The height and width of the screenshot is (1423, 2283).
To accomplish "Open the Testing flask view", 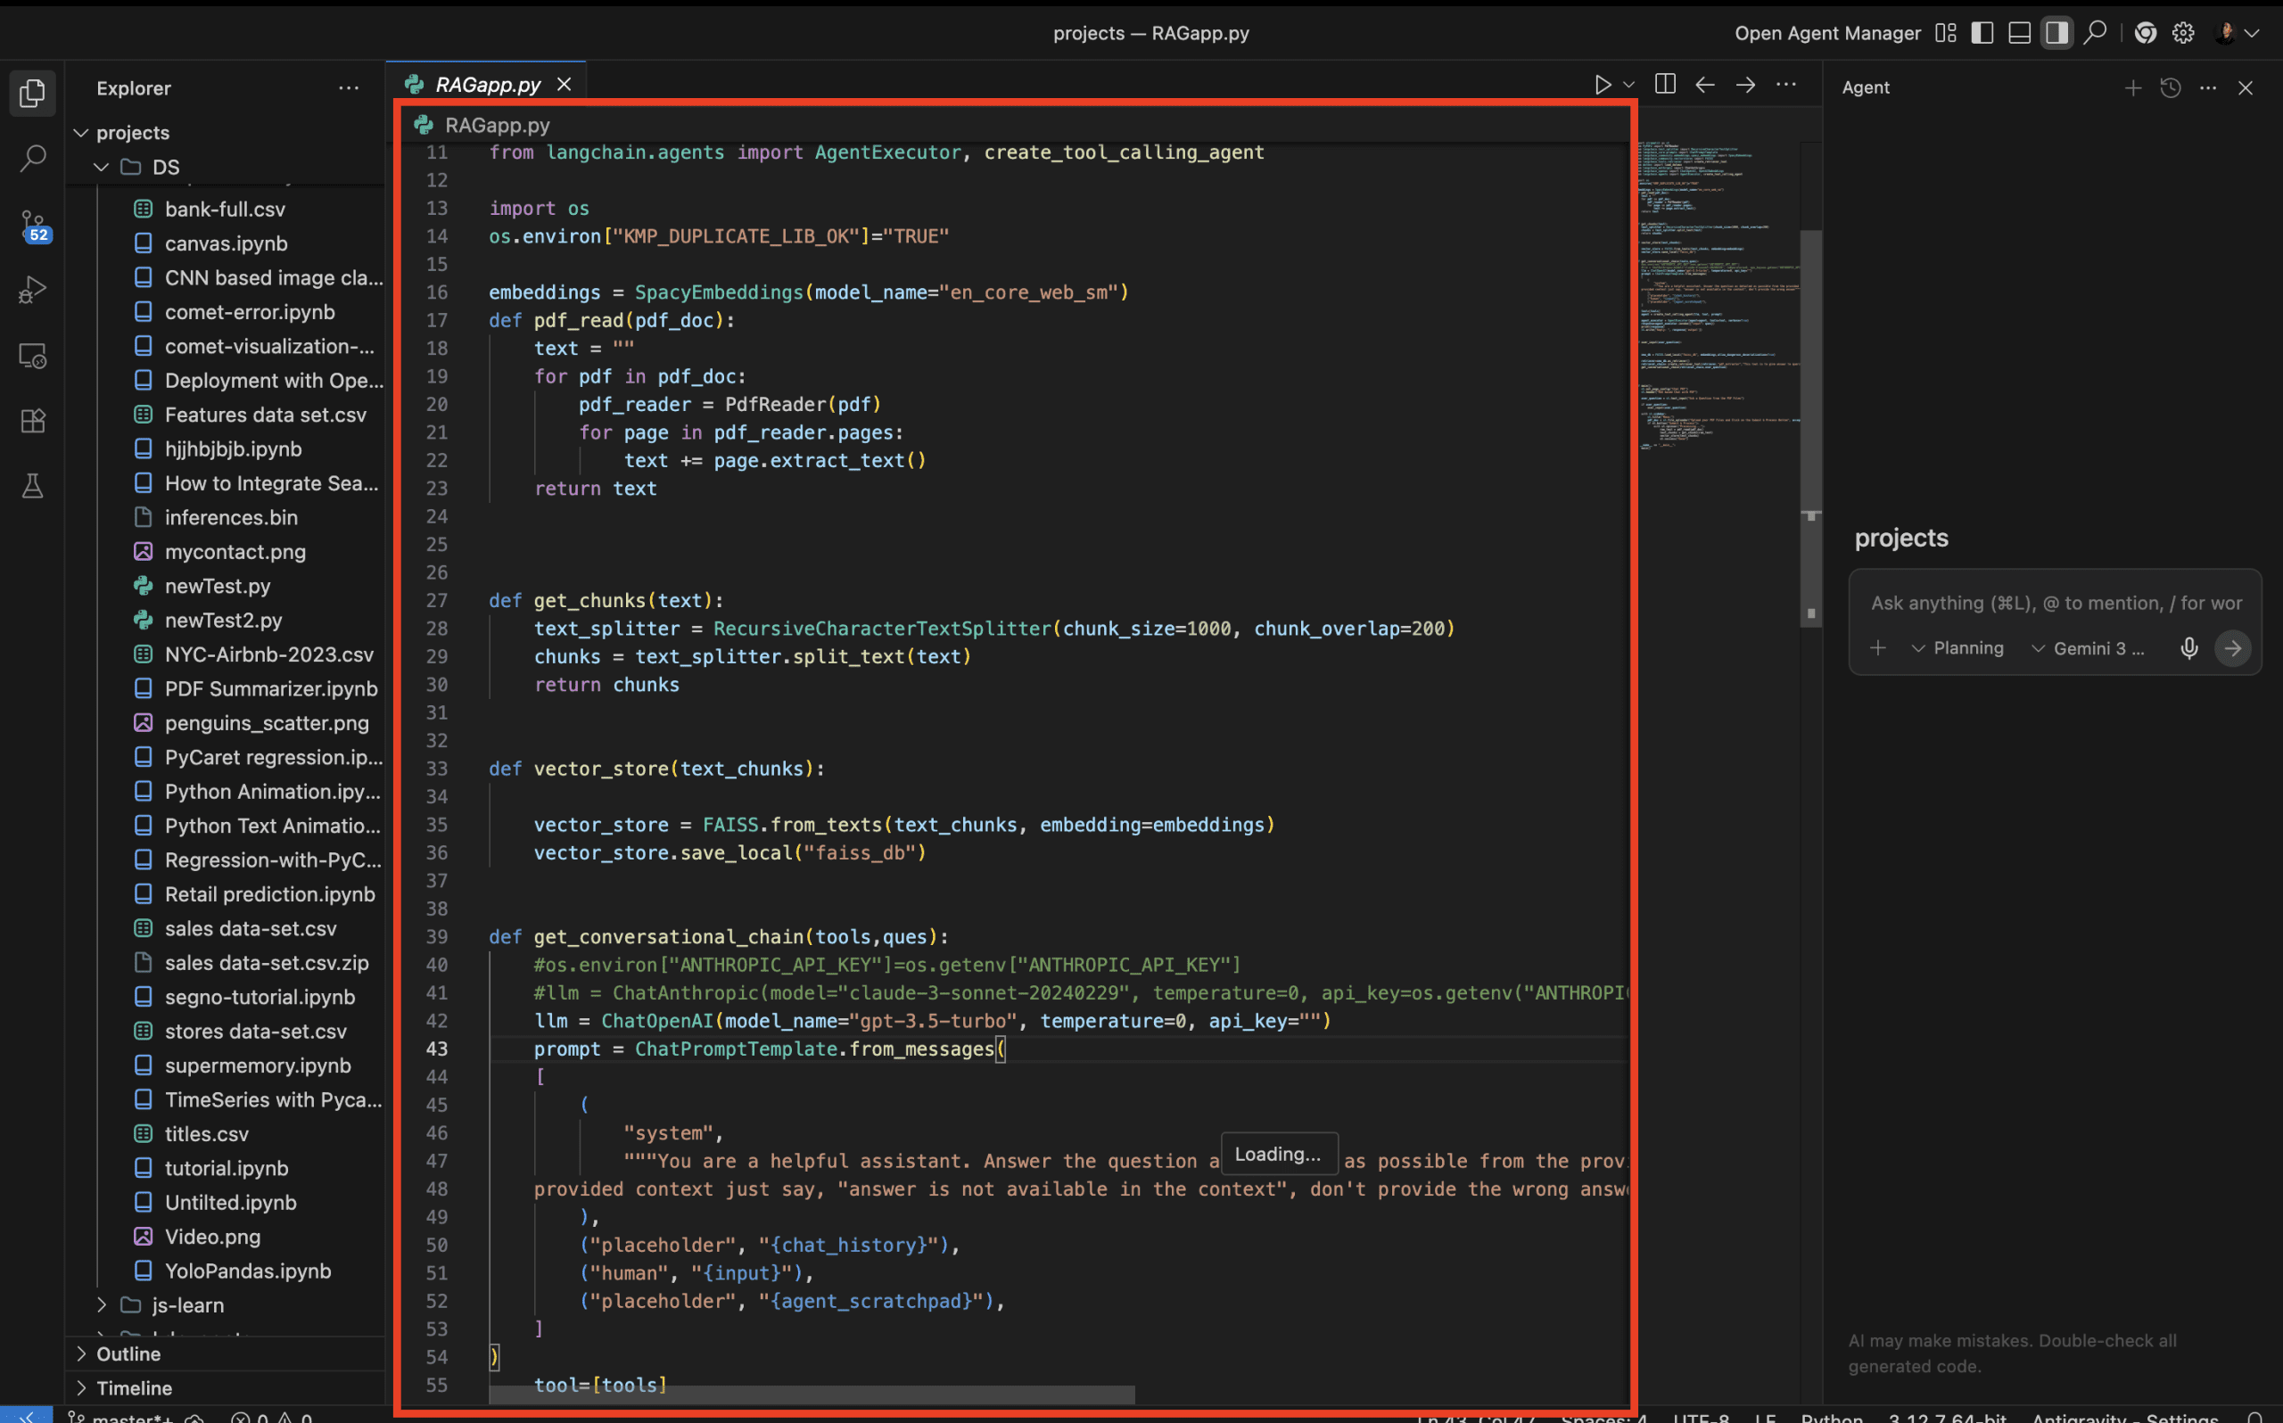I will [33, 486].
